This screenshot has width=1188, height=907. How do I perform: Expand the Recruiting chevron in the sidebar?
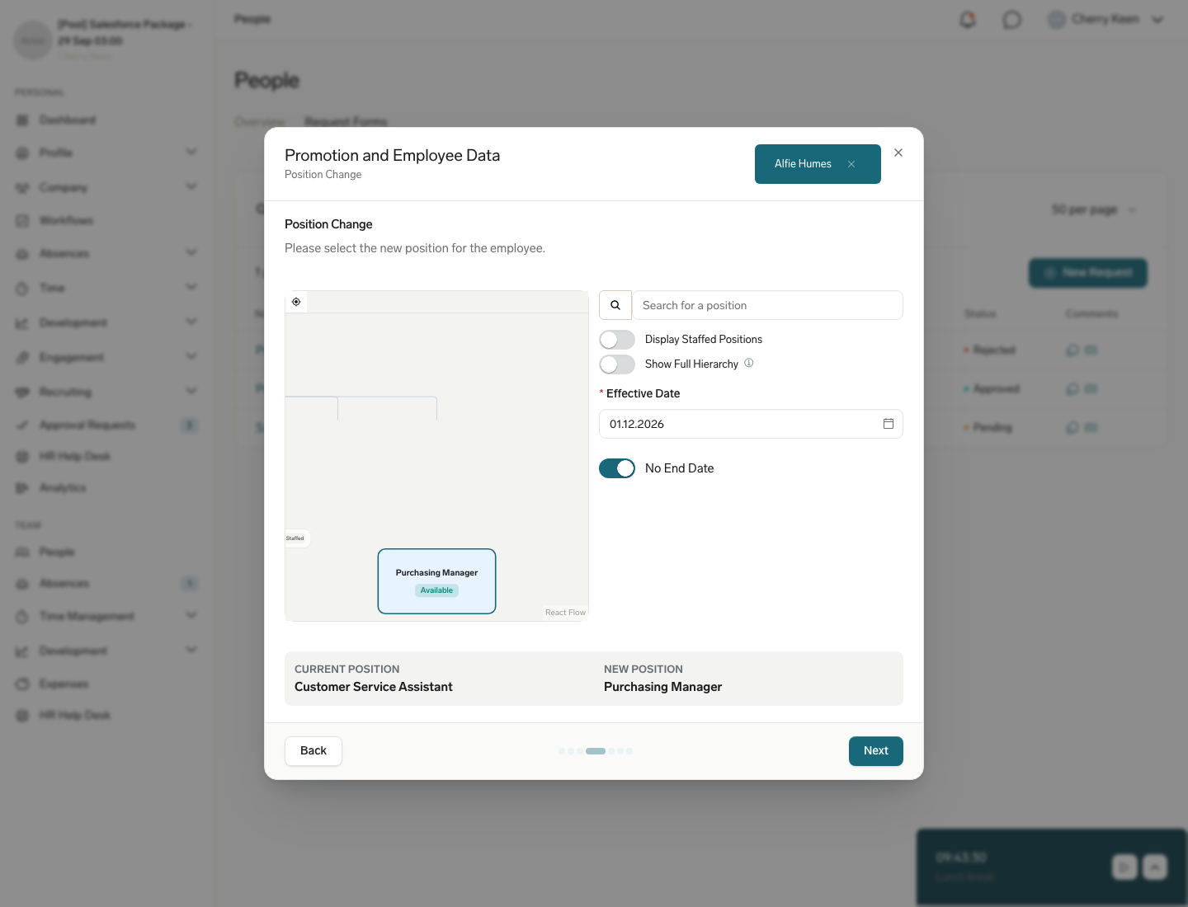click(191, 391)
